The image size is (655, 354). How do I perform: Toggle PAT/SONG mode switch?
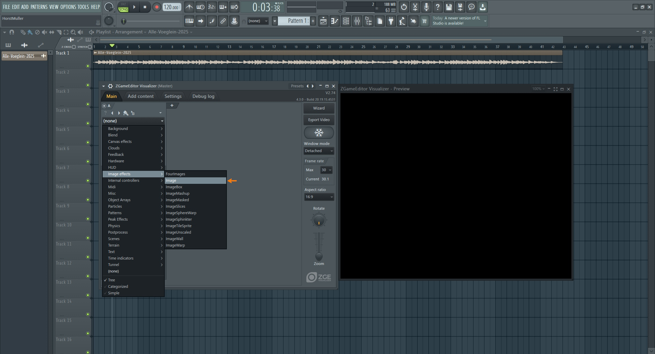123,7
